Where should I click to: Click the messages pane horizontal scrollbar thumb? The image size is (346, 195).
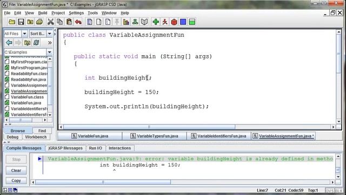[103, 182]
